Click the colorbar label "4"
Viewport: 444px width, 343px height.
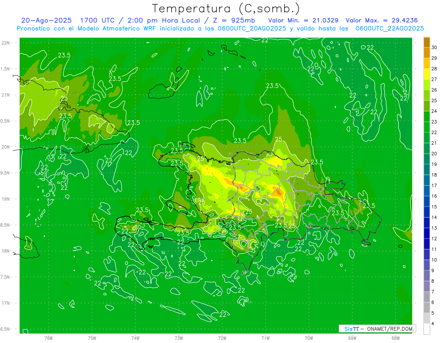pos(433,323)
